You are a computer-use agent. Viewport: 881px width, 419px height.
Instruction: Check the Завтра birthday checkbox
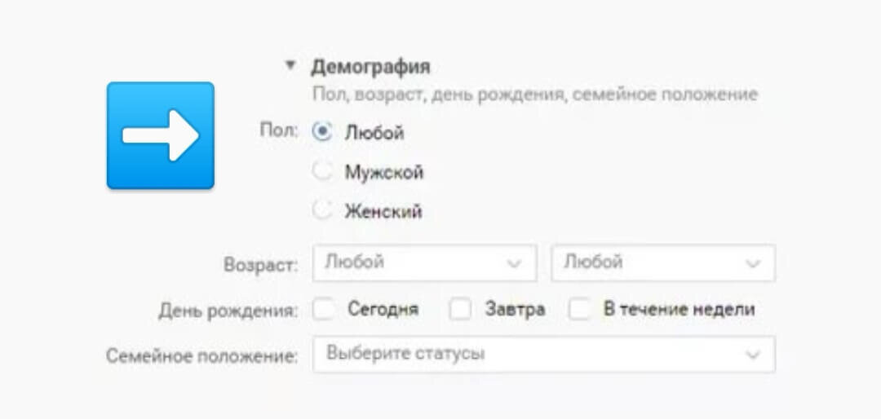click(460, 310)
